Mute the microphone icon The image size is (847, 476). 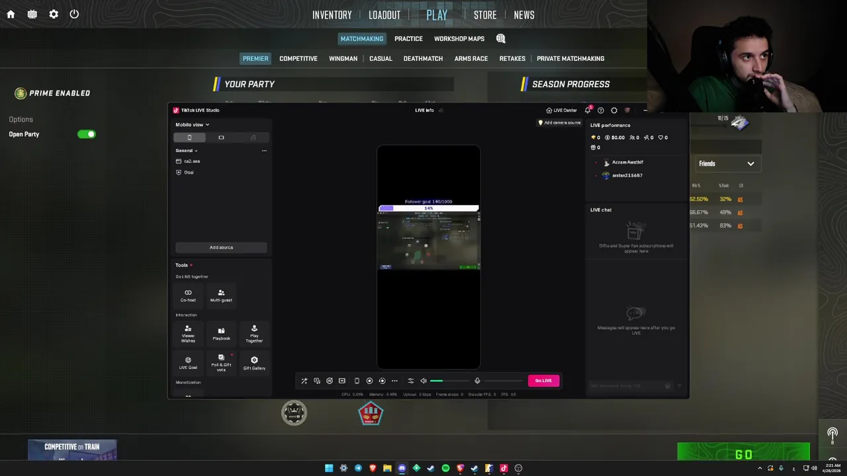pyautogui.click(x=477, y=381)
